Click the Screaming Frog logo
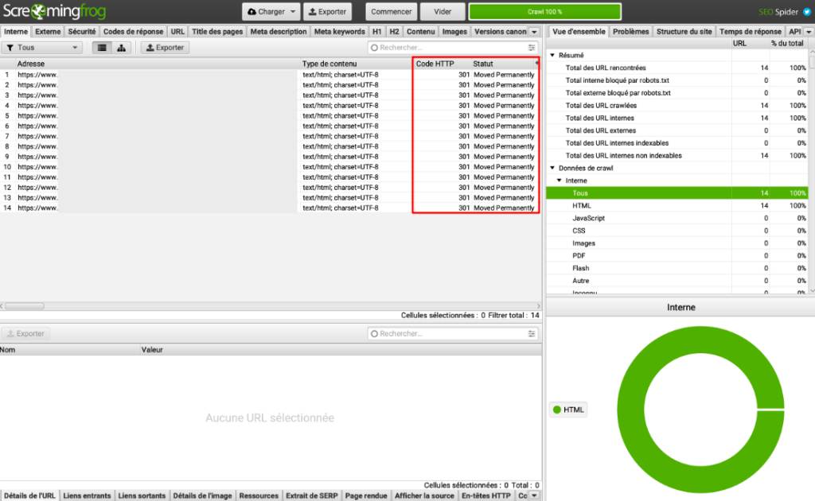Viewport: 815px width, 501px height. (x=53, y=12)
